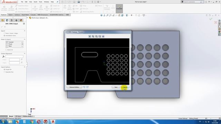
Task: Switch to the MBD Dimensions tab
Action: [x=43, y=15]
